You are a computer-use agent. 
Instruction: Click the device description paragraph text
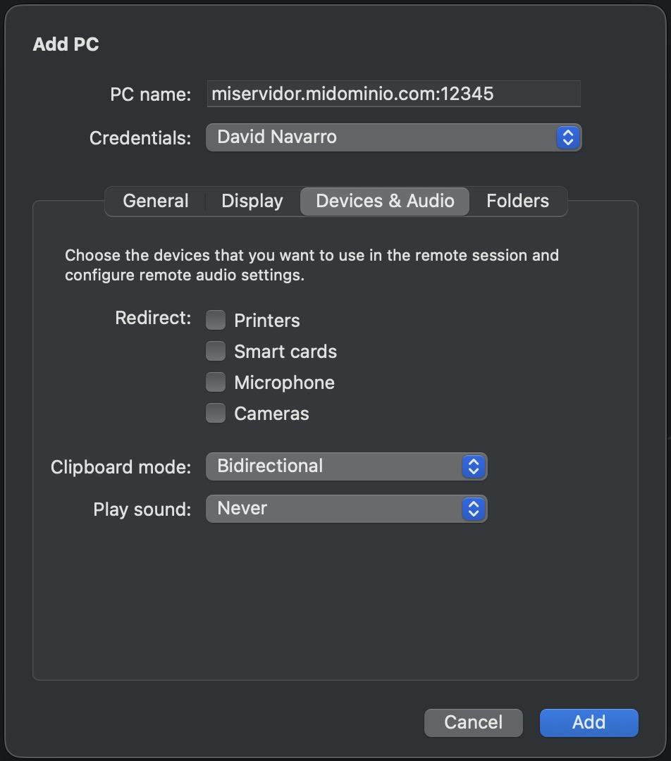pyautogui.click(x=312, y=265)
